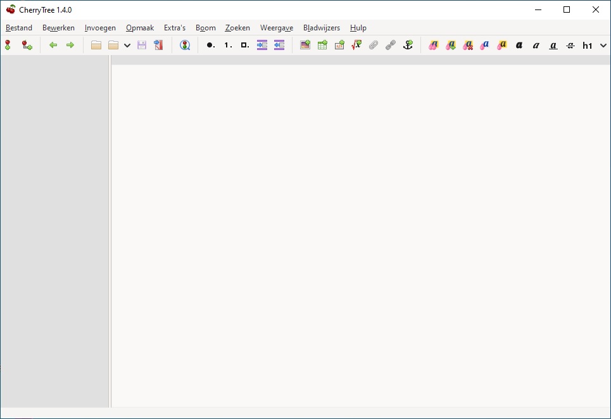Viewport: 611px width, 419px height.
Task: Insert an image using the toolbar
Action: pos(305,45)
